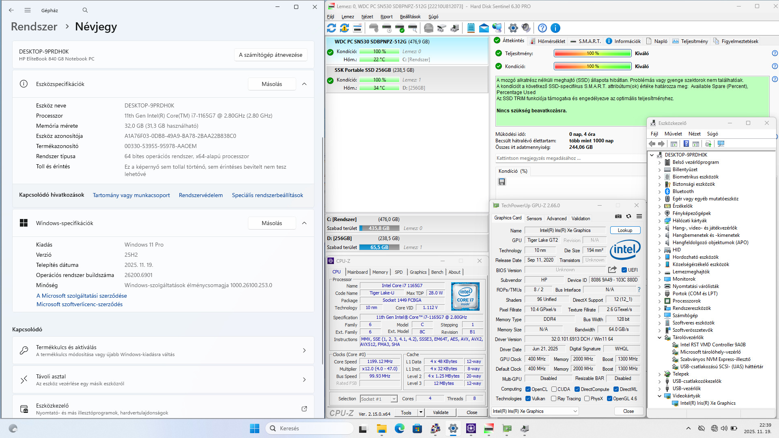Screen dimensions: 779x438
Task: Toggle the Ray Tracing checkbox
Action: (554, 399)
